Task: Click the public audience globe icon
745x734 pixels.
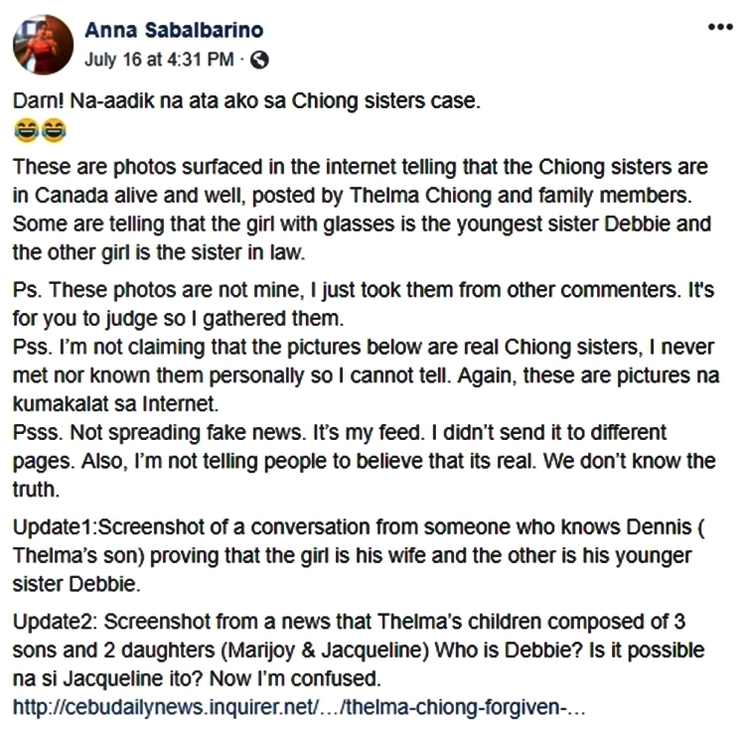Action: [x=259, y=60]
